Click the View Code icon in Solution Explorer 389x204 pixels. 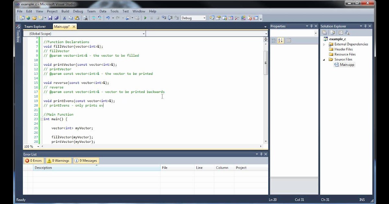341,33
